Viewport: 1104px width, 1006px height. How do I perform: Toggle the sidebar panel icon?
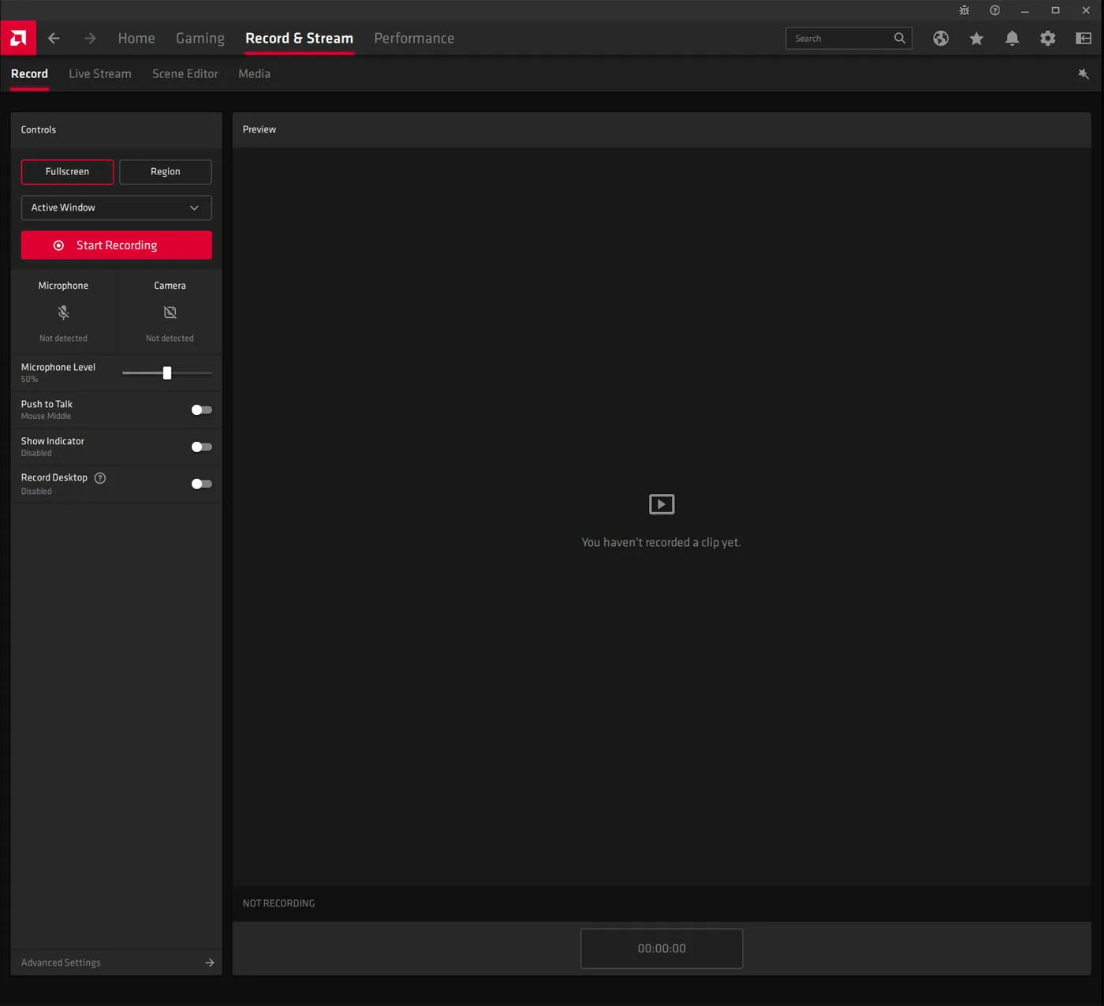coord(1083,38)
